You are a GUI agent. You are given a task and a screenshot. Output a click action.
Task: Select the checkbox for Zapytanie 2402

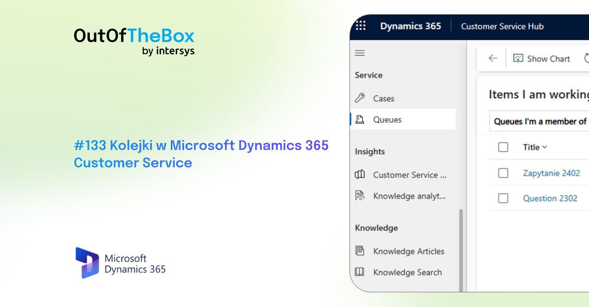pyautogui.click(x=503, y=173)
